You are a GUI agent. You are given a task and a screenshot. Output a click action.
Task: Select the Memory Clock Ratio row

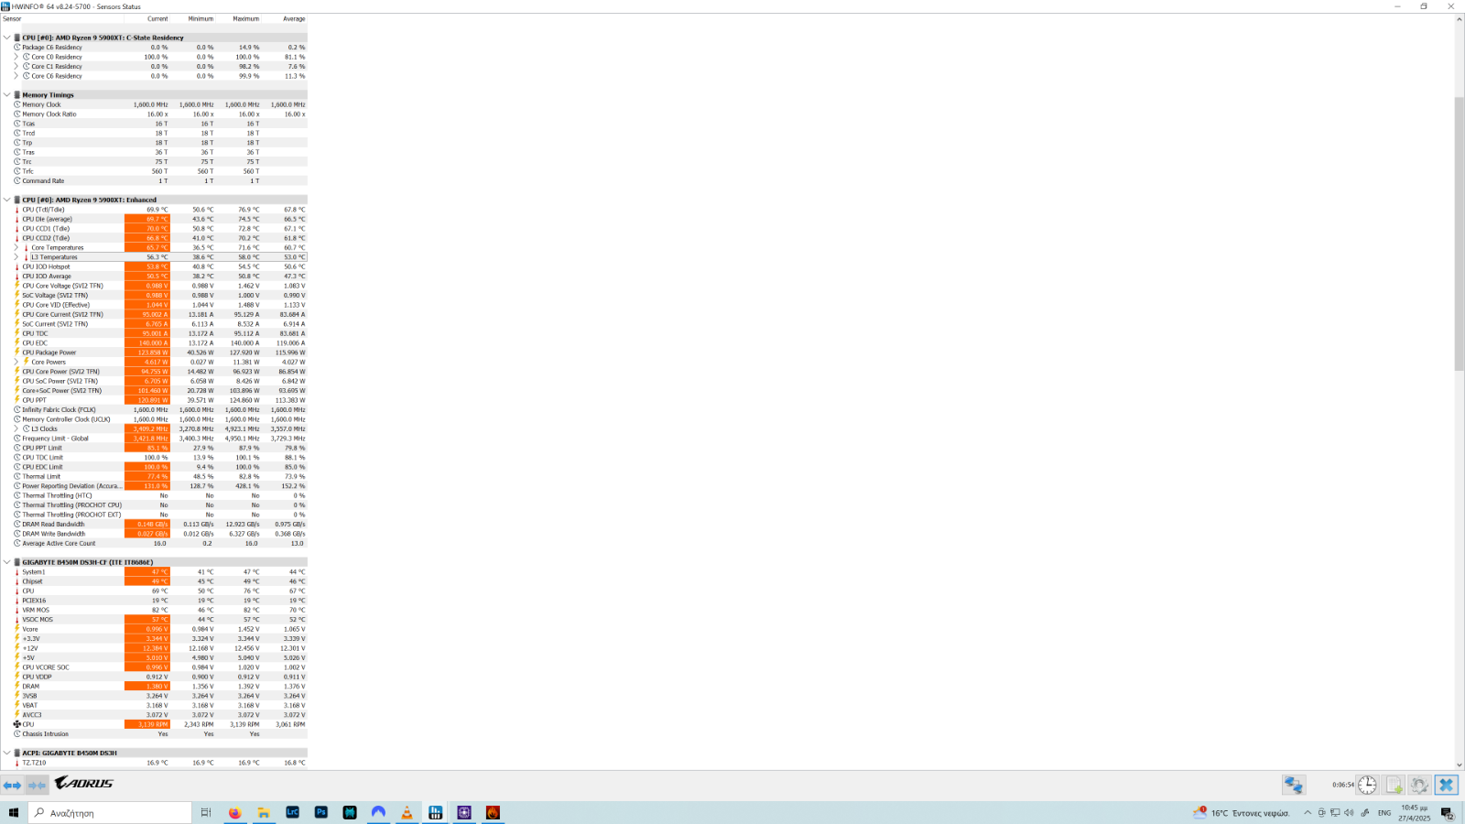154,114
